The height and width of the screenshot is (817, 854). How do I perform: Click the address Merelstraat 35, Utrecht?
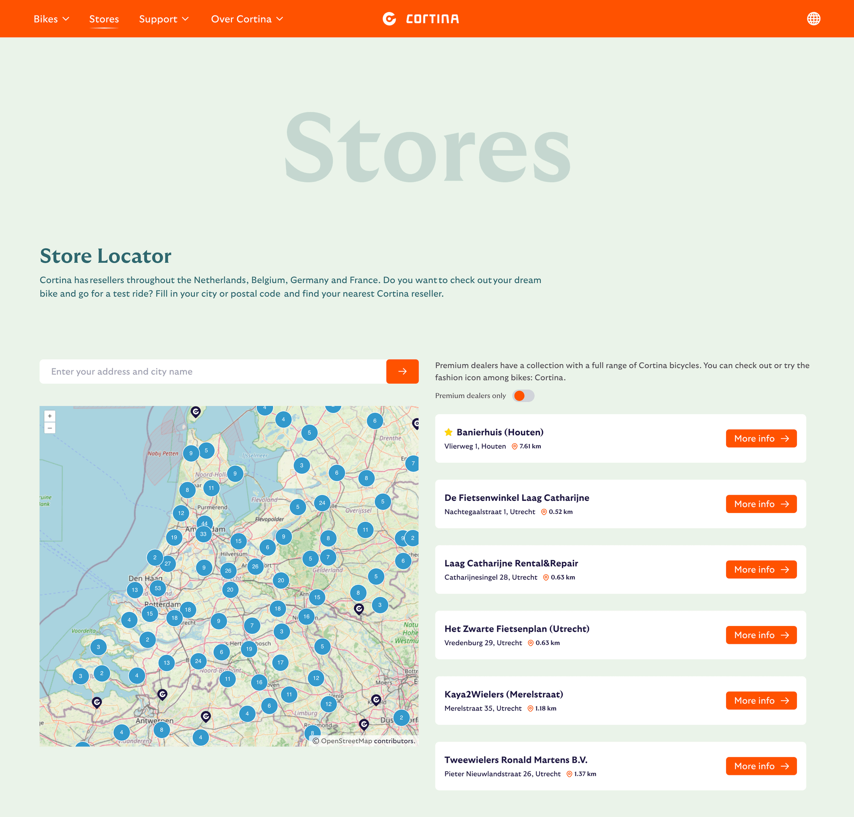pos(482,709)
